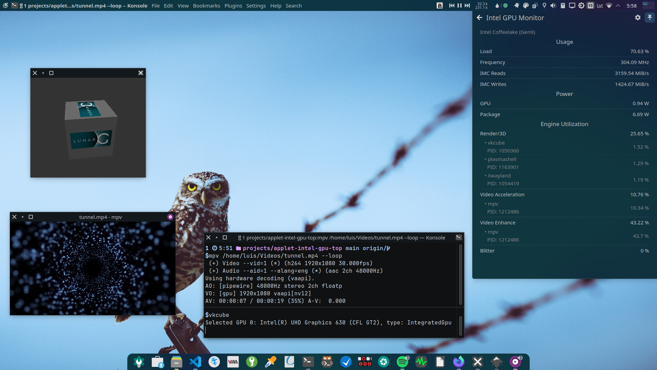Expand hidden system tray icons arrow
The image size is (657, 370).
point(618,5)
